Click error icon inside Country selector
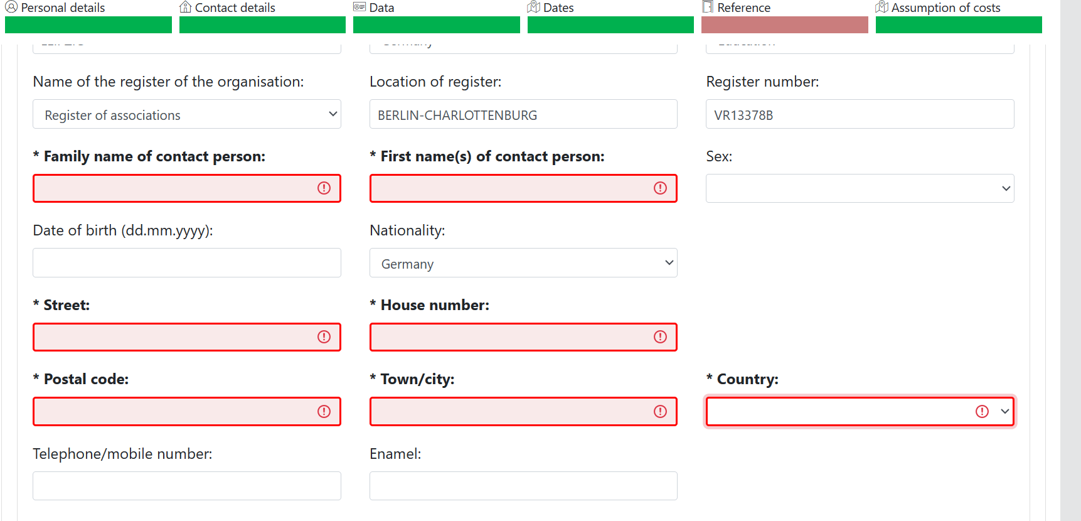1081x521 pixels. [x=982, y=411]
